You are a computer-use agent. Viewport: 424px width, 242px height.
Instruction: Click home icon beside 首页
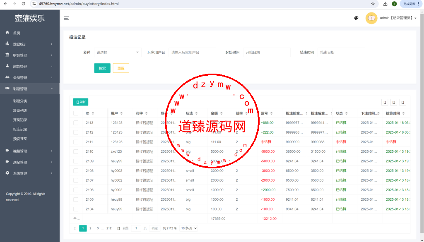pyautogui.click(x=7, y=32)
